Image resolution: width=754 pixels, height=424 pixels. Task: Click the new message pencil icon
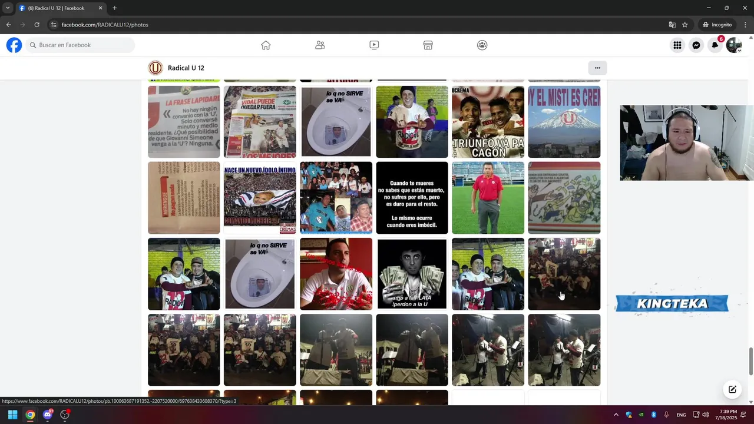click(x=732, y=389)
